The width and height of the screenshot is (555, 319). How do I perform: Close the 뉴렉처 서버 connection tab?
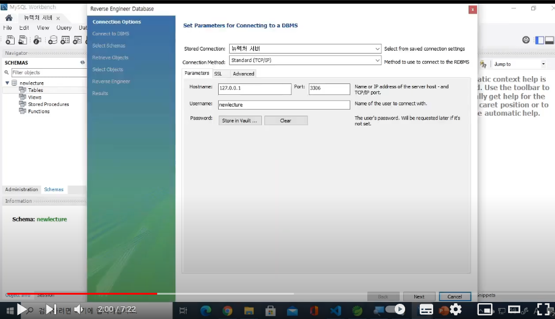click(x=58, y=18)
